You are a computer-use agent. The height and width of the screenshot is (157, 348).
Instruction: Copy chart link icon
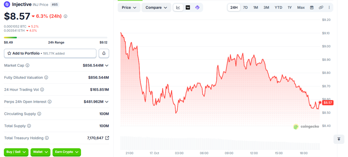[321, 8]
